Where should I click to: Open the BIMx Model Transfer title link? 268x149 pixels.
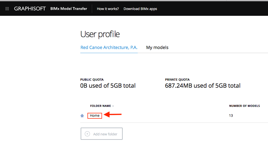(x=69, y=9)
